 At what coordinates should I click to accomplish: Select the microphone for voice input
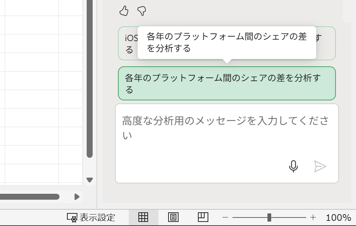294,166
